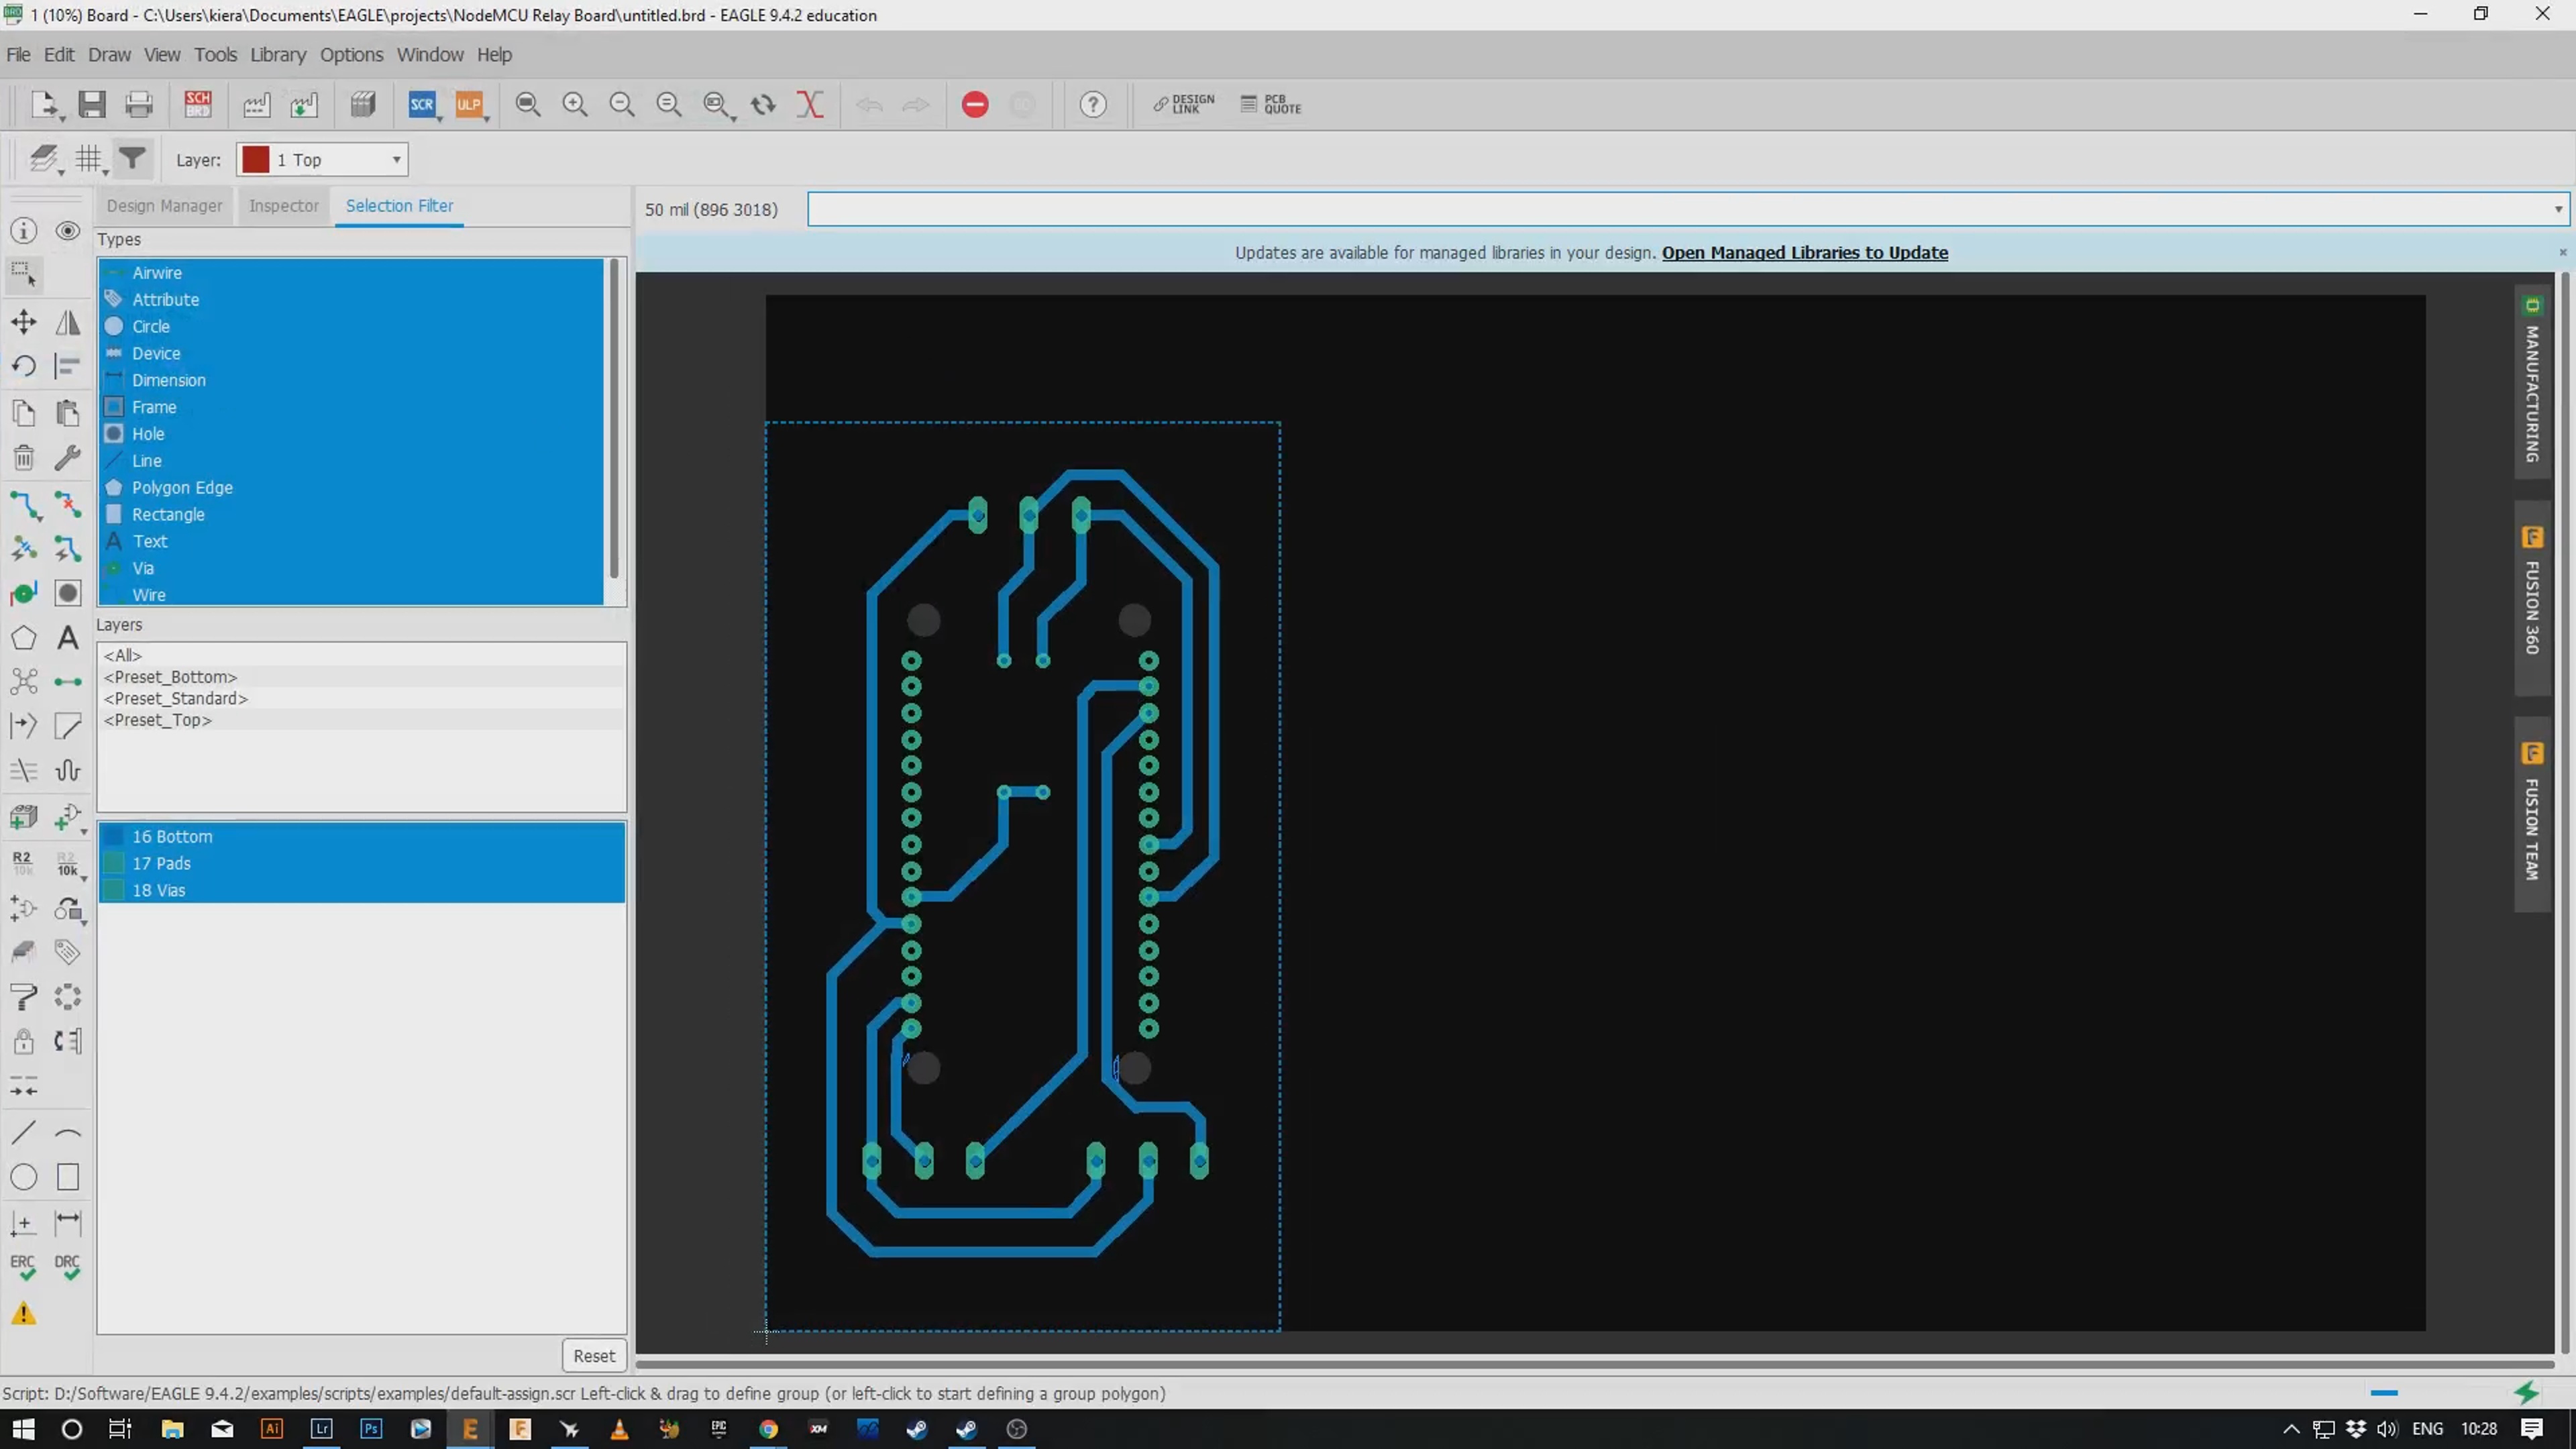This screenshot has width=2576, height=1449.
Task: Toggle the 18 Vias layer filter
Action: click(x=362, y=891)
